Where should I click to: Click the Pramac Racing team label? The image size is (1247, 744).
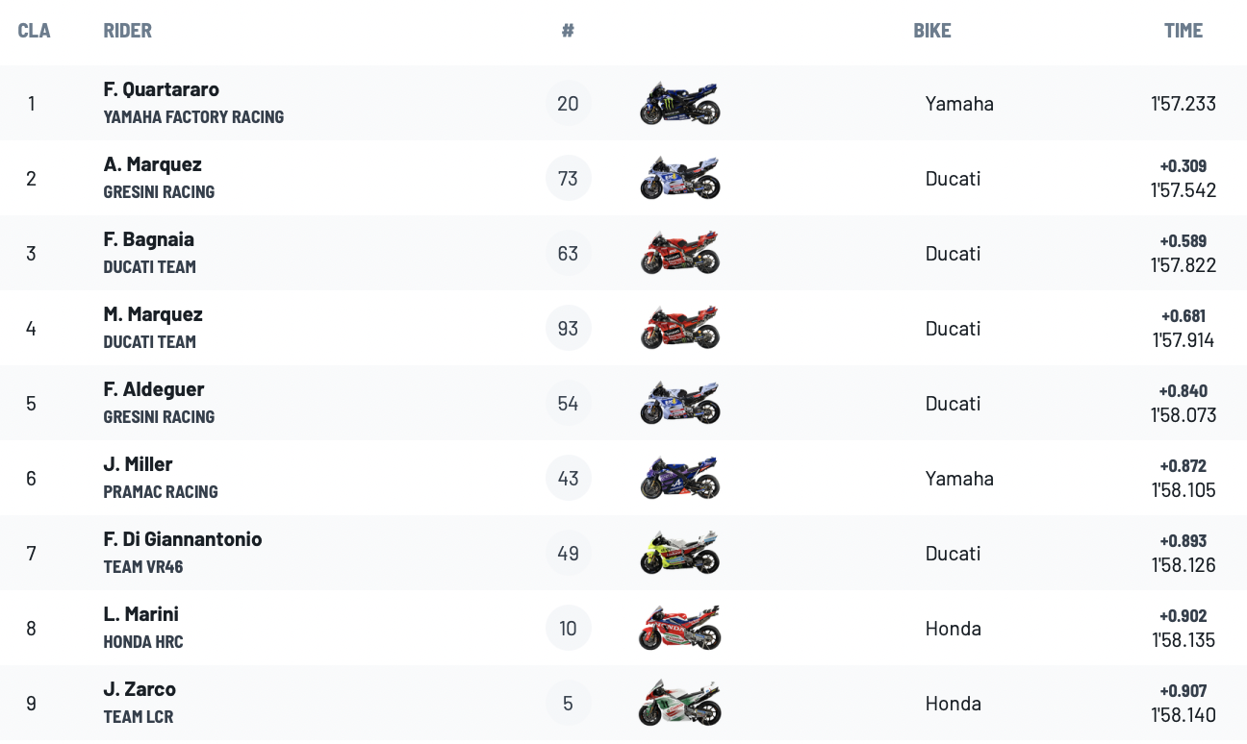(x=161, y=491)
